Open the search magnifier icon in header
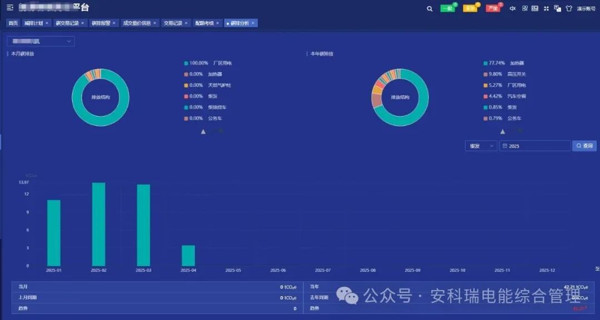Screen dimensions: 600x320 click(x=429, y=8)
